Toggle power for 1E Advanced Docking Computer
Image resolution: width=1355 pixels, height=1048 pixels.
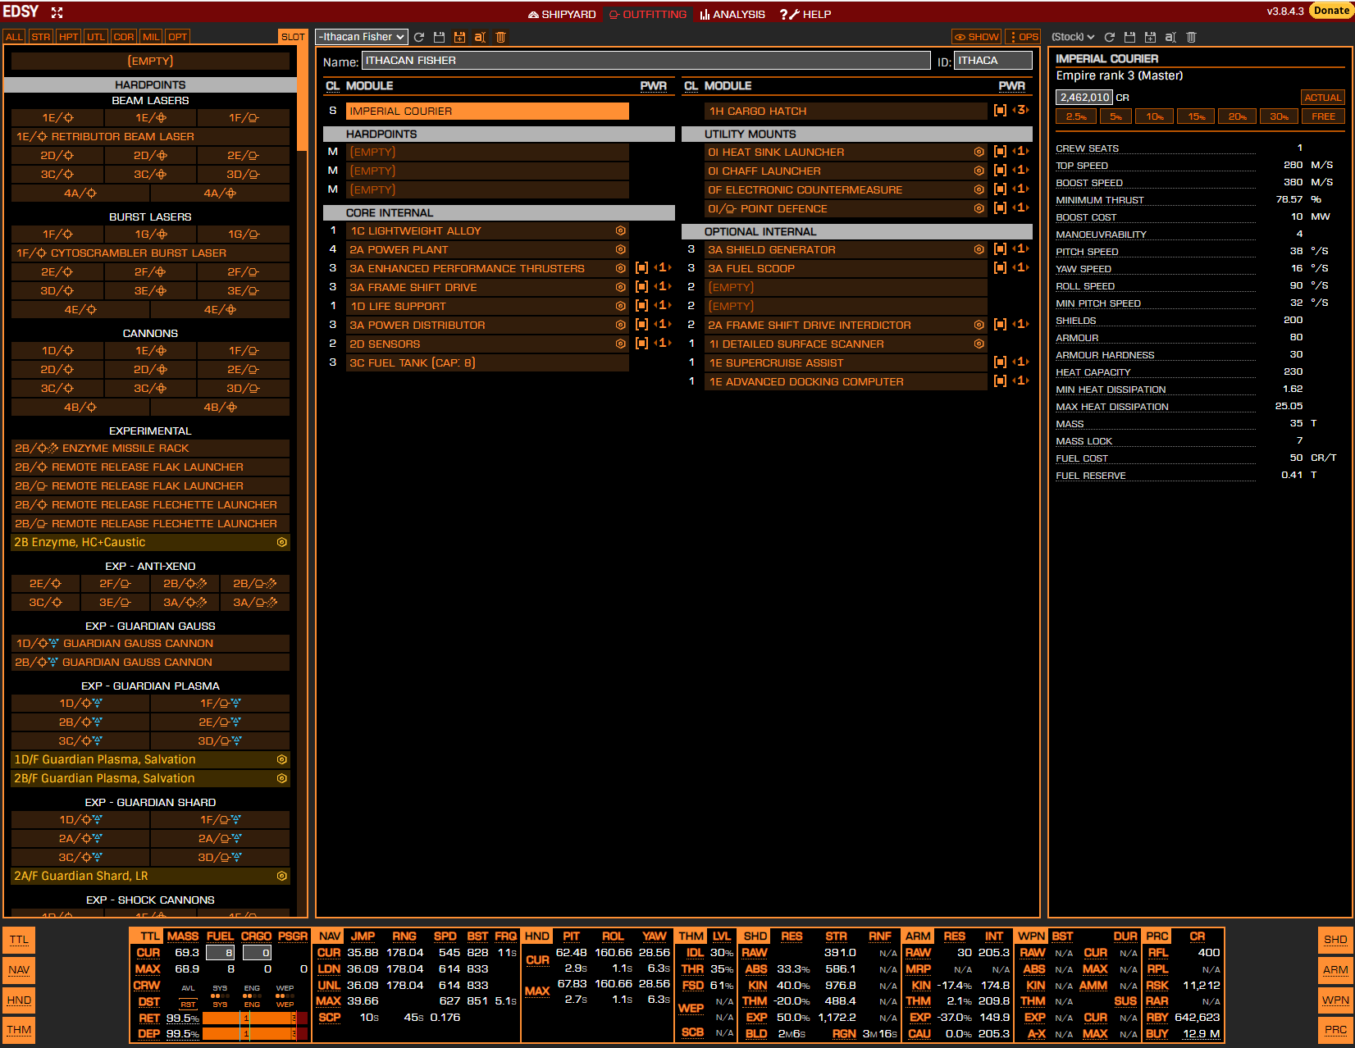(x=1000, y=381)
